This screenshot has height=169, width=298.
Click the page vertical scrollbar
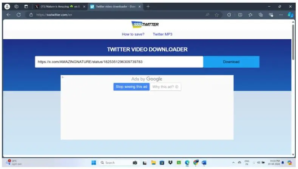293,41
